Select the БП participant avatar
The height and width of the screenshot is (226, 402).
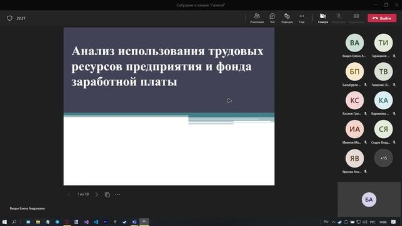354,72
